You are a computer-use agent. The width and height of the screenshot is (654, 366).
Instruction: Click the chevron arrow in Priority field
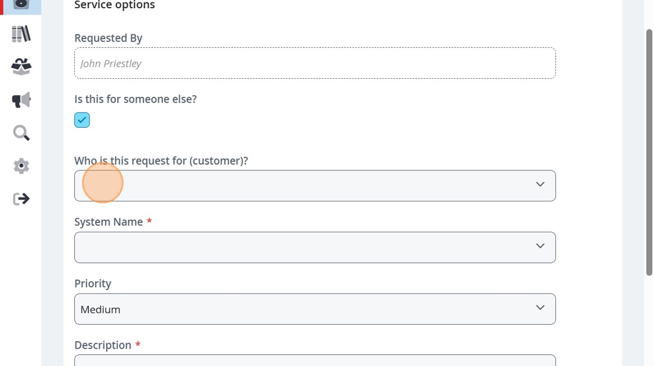pyautogui.click(x=540, y=308)
